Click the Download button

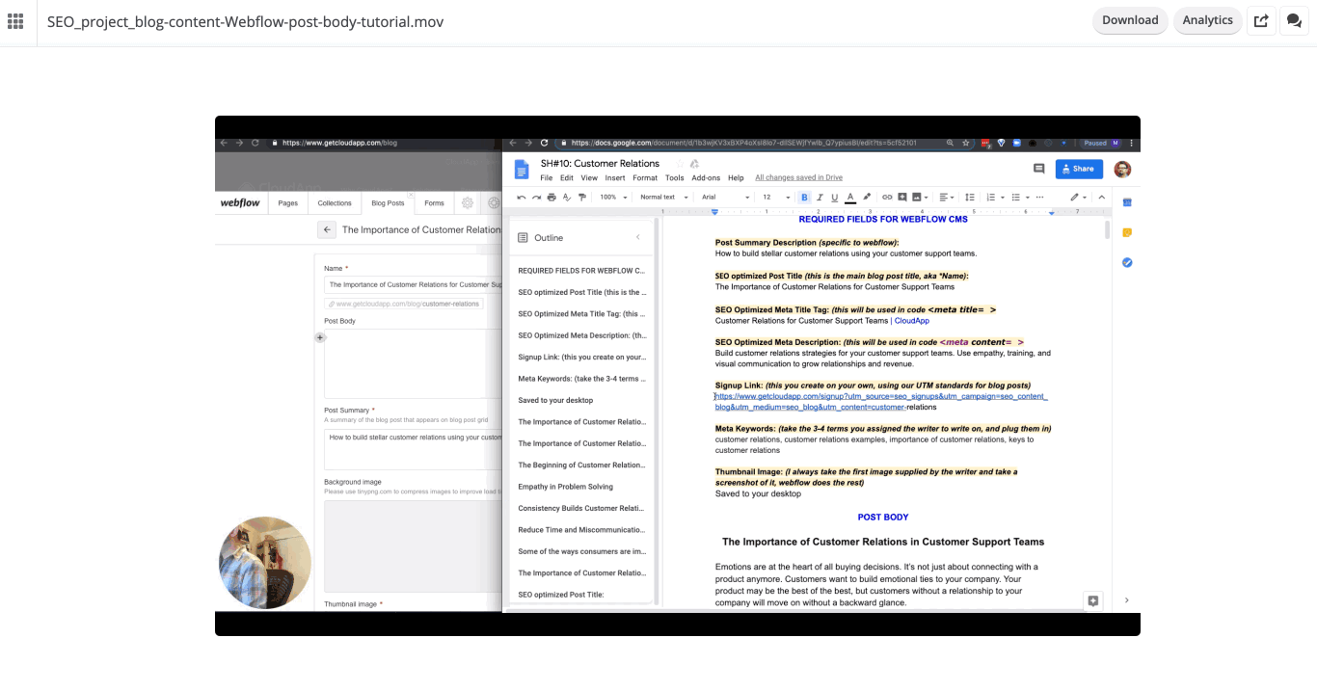(x=1130, y=20)
